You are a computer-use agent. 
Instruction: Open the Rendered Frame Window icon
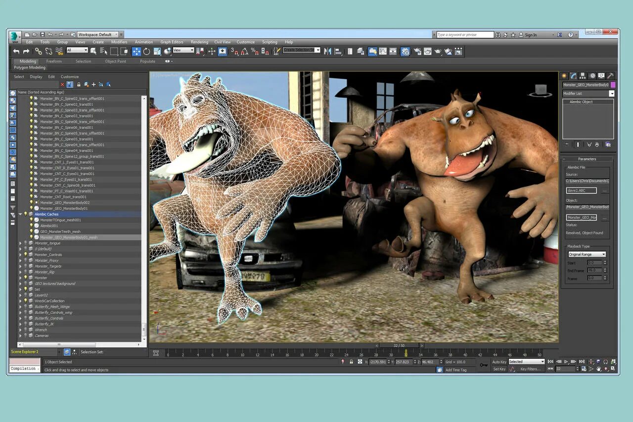click(427, 51)
